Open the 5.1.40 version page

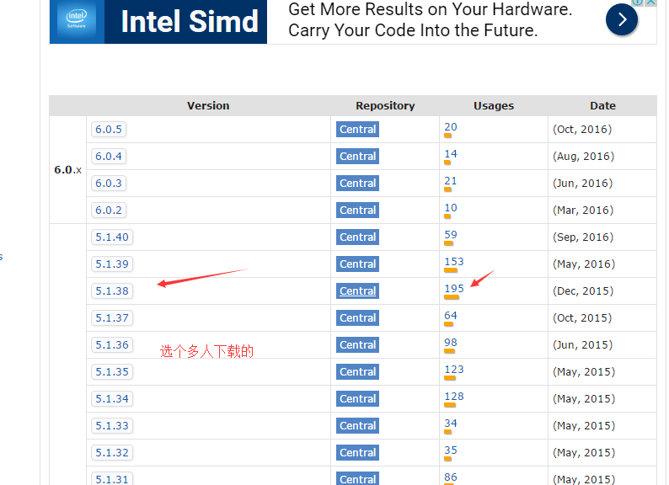point(112,237)
